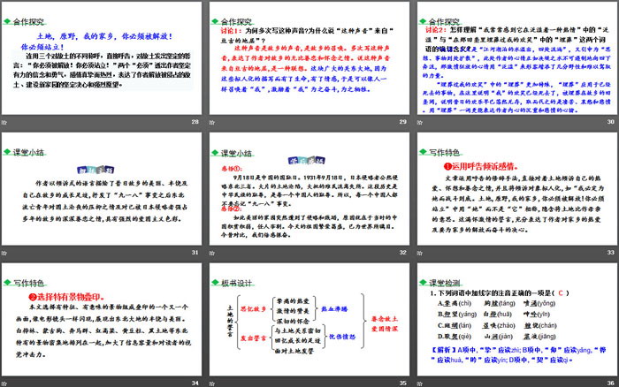Click animation star icon under slide 35
619x387 pixels.
(x=210, y=382)
